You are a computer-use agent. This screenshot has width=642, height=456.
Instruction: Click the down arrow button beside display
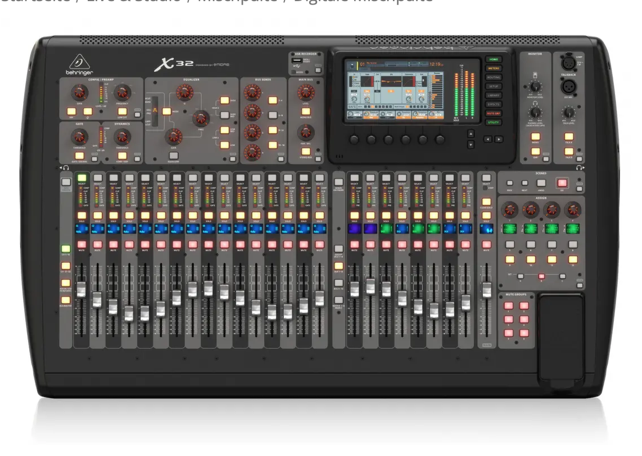coord(471,144)
